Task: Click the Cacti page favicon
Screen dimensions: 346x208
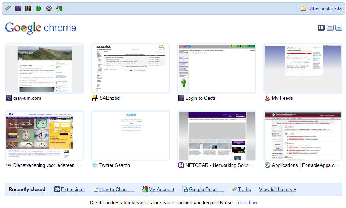Action: point(181,98)
